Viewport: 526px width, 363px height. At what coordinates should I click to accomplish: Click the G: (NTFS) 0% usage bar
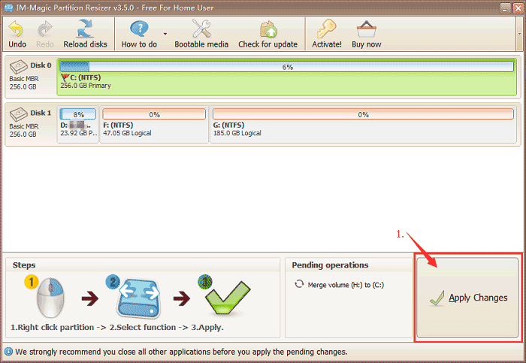363,114
